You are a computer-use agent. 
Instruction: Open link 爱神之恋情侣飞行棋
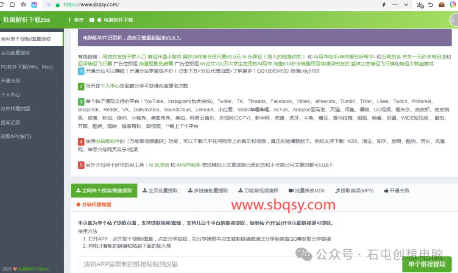(x=372, y=64)
